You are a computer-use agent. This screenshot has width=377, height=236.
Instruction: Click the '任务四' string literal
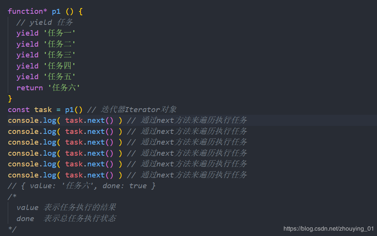click(x=59, y=66)
